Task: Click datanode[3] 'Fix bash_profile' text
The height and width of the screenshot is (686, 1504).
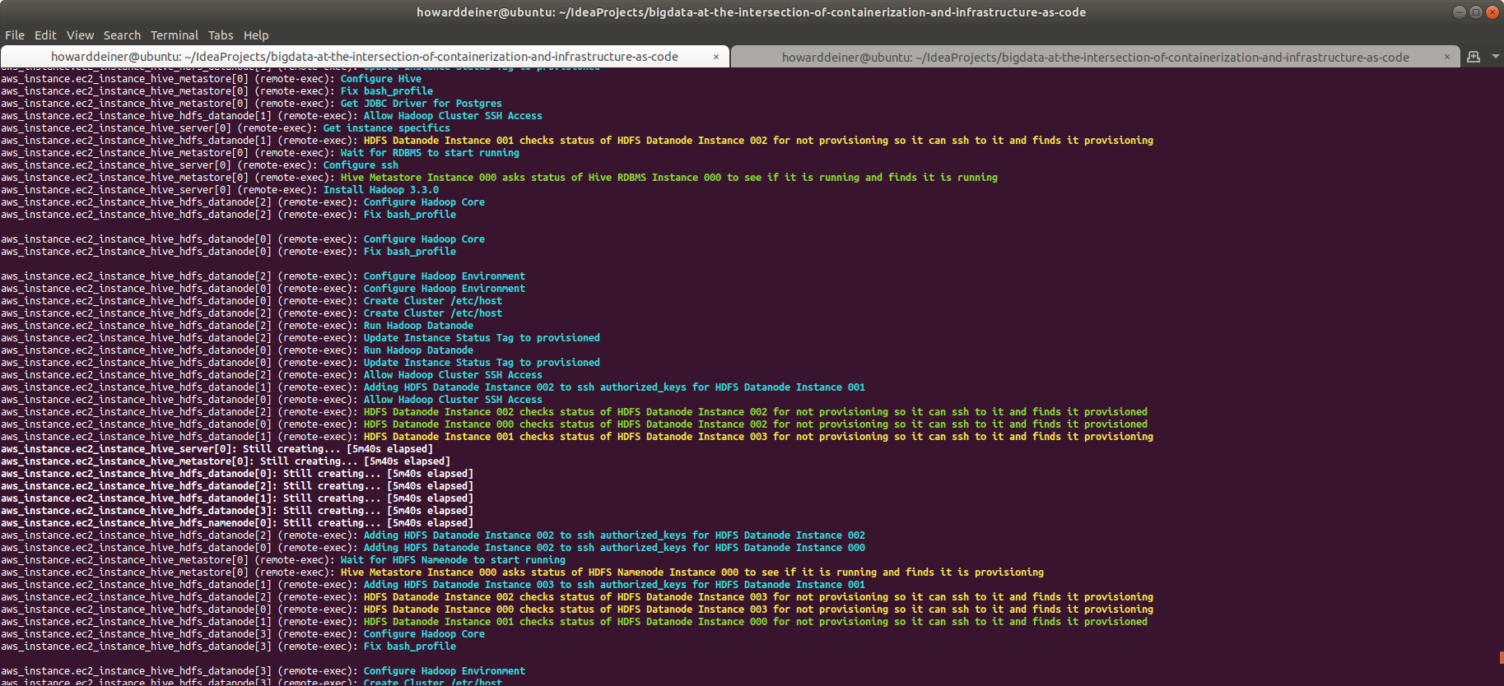Action: click(x=410, y=647)
